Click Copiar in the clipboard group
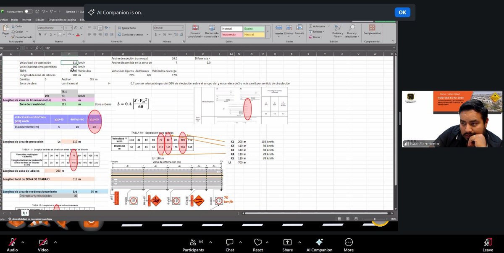The image size is (504, 253). coord(18,31)
